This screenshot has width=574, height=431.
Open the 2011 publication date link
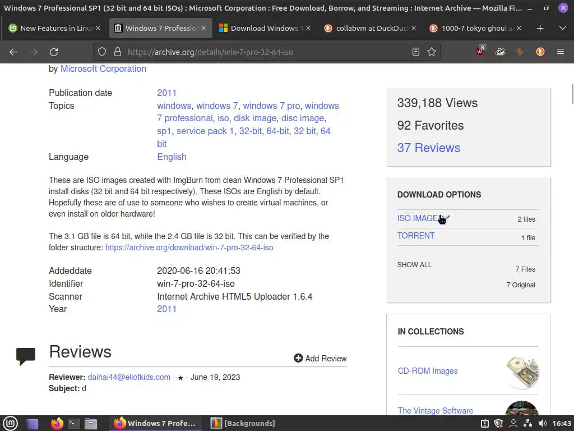(166, 93)
